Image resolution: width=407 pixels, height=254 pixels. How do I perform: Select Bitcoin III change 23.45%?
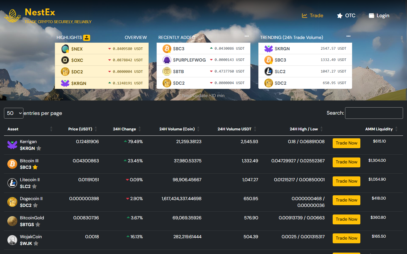pos(135,161)
